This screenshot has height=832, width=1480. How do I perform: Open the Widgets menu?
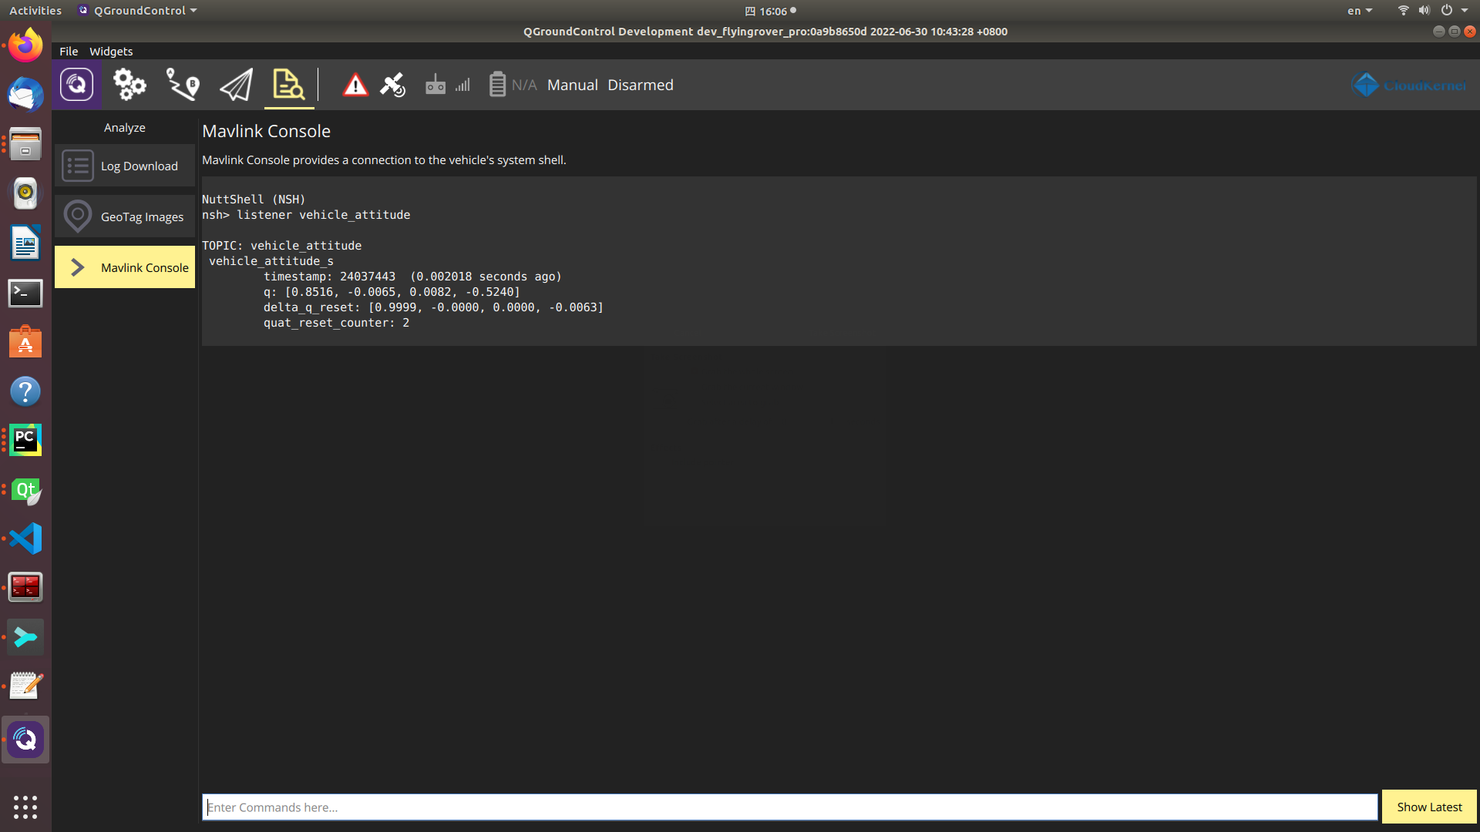pos(111,52)
